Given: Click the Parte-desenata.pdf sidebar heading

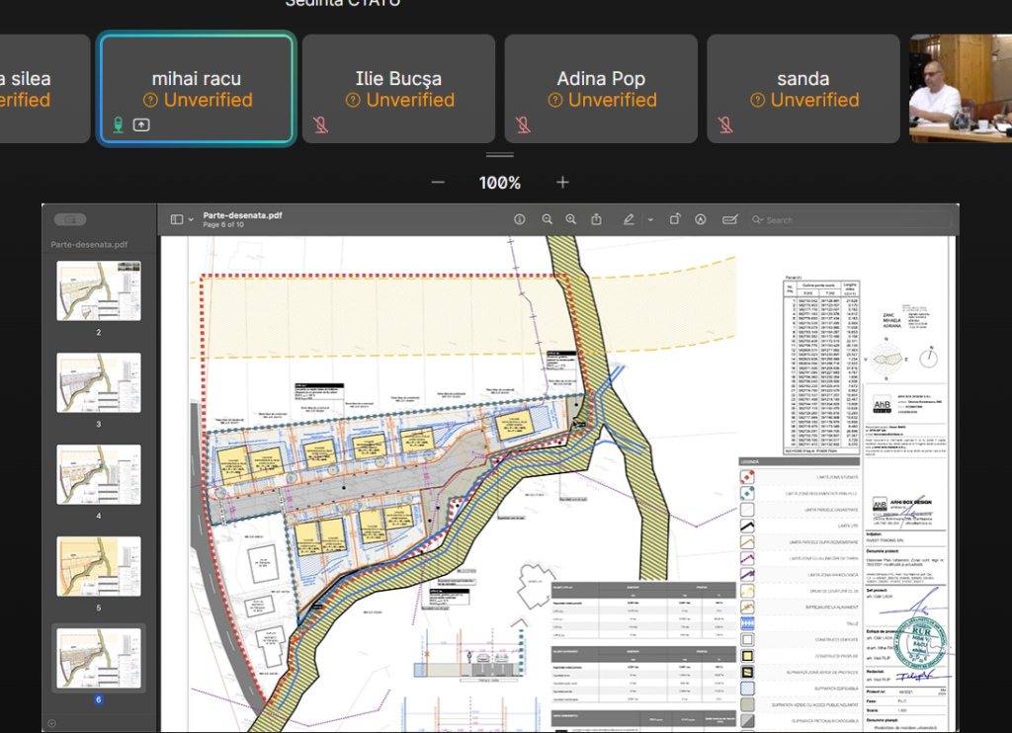Looking at the screenshot, I should (89, 245).
